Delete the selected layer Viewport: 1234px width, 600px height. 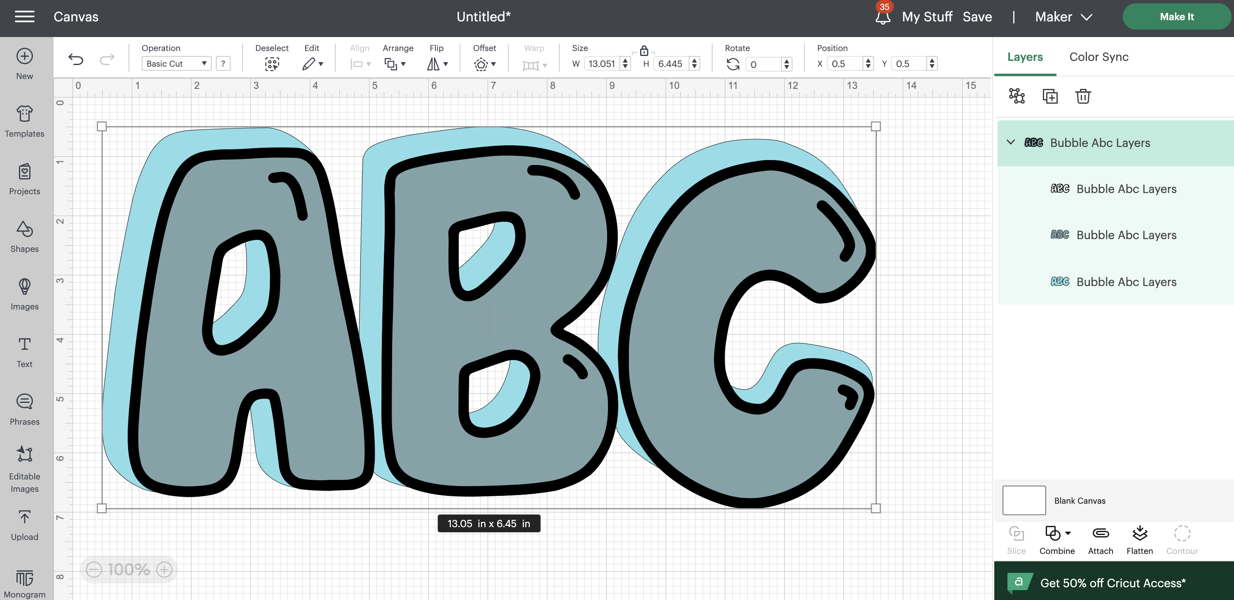(x=1083, y=96)
